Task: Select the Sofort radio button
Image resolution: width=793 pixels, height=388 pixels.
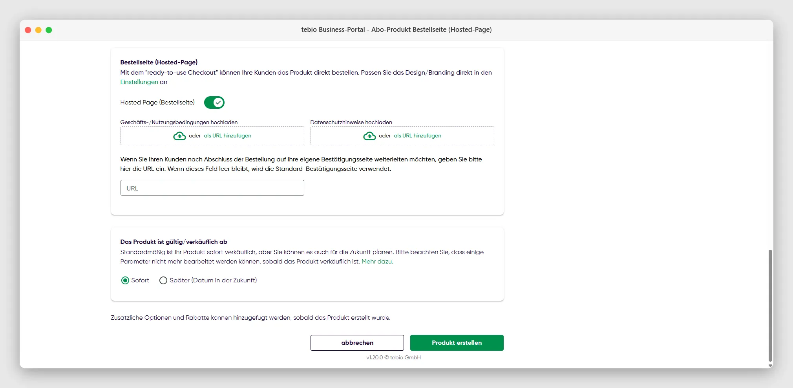Action: click(125, 280)
